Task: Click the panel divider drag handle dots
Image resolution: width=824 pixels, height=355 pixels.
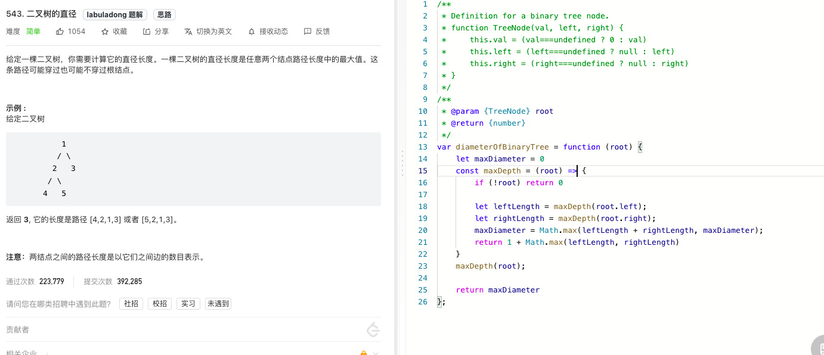Action: coord(402,163)
